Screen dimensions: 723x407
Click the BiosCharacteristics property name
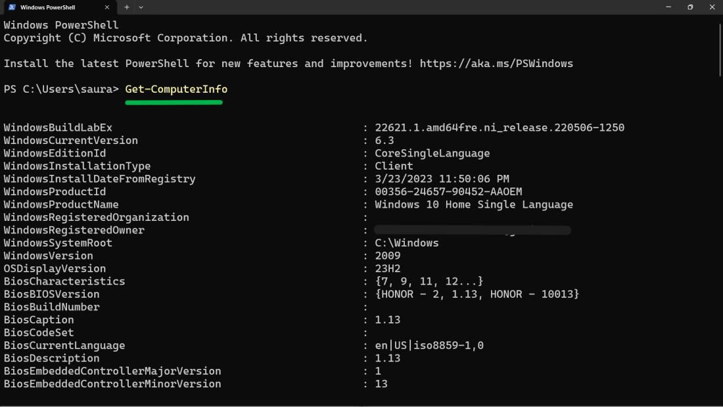(64, 281)
